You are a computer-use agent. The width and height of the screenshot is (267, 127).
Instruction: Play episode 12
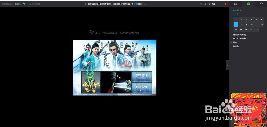pyautogui.click(x=262, y=25)
